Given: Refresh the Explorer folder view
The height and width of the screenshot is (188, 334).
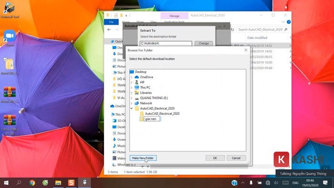Looking at the screenshot, I should pyautogui.click(x=232, y=30).
